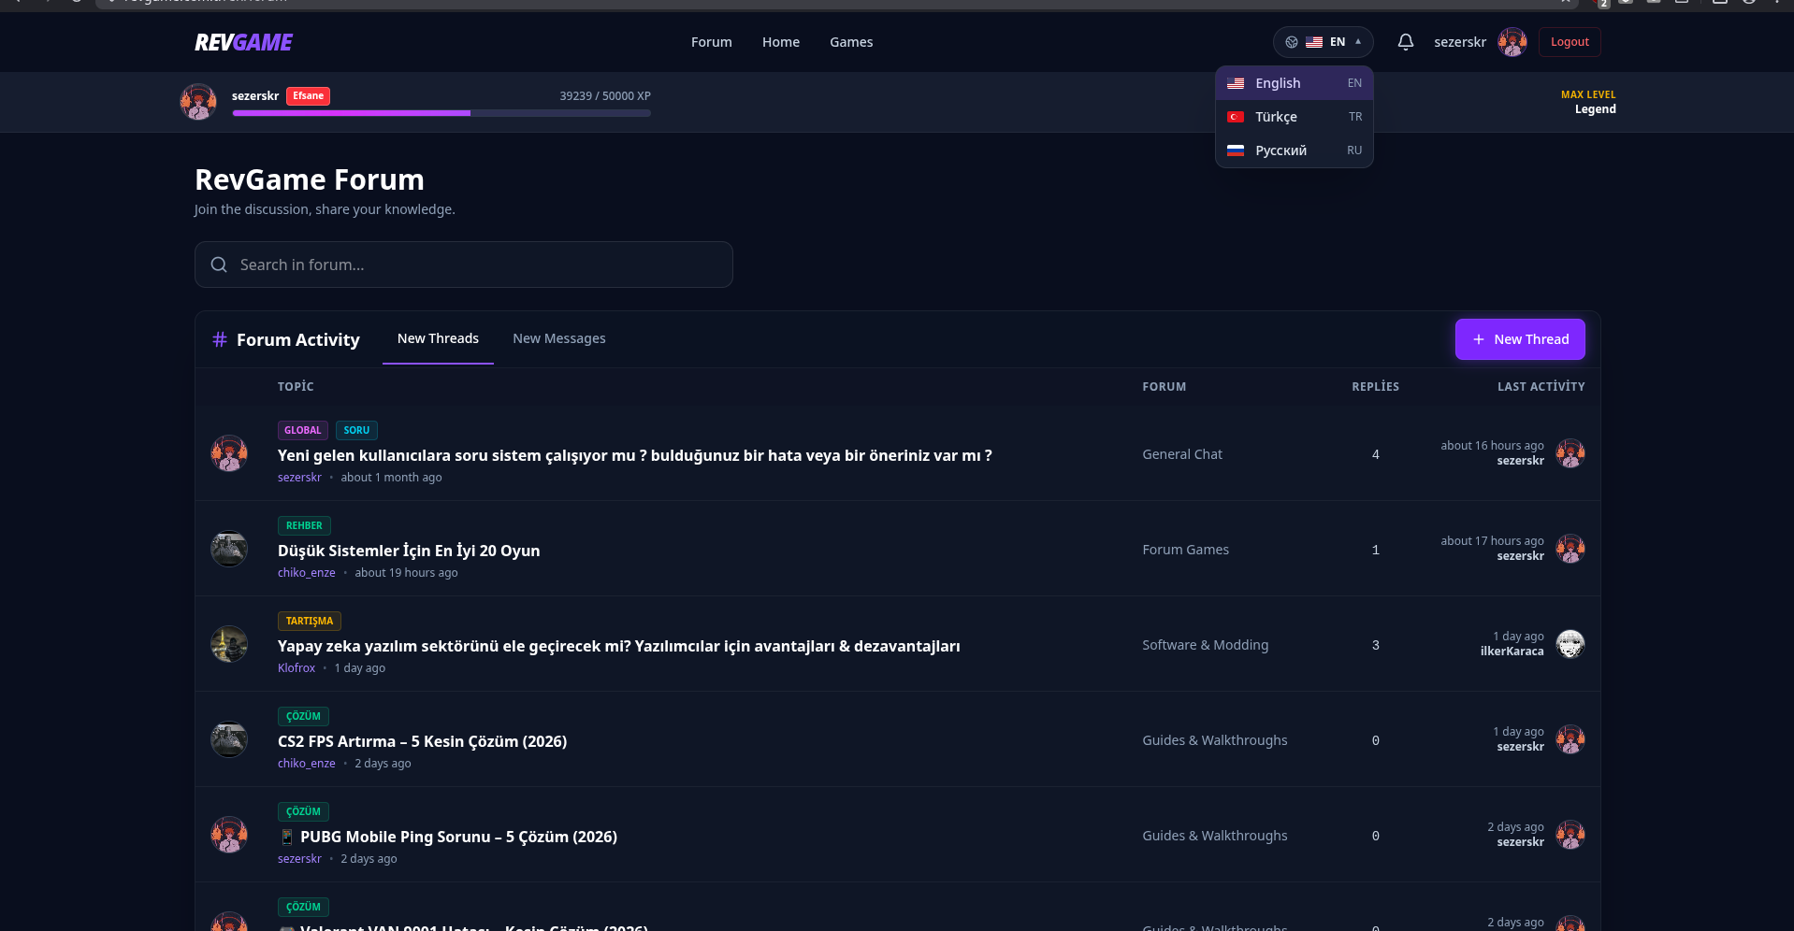This screenshot has height=931, width=1794.
Task: Click the Efsane rank badge
Action: click(308, 96)
